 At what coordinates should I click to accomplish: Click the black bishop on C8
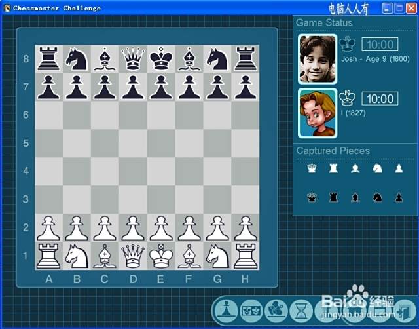pyautogui.click(x=105, y=59)
